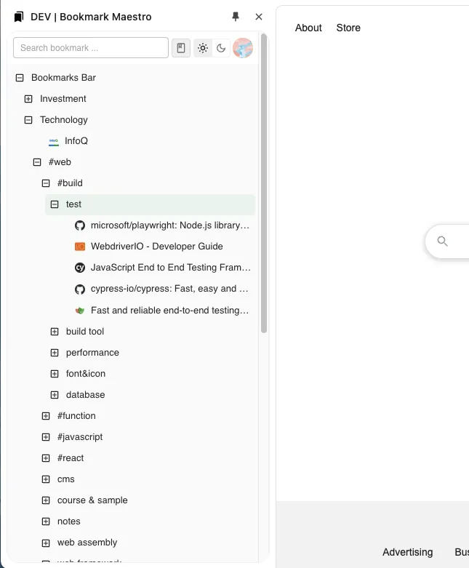Collapse the #build folder
The image size is (469, 568).
(x=46, y=183)
